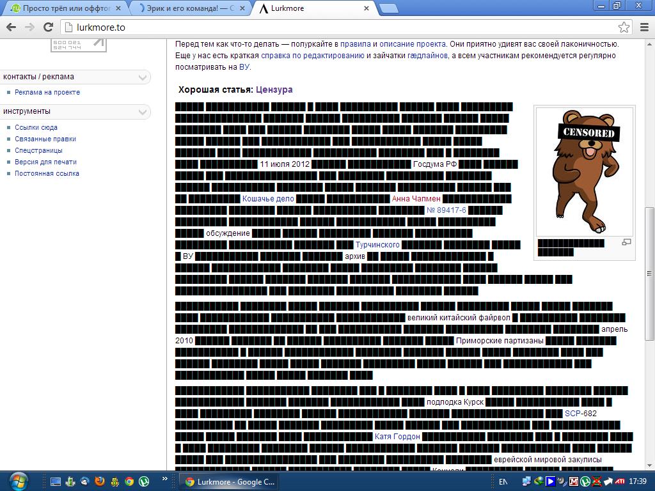Expand the quick launch overflow chevron
Viewport: 655px width, 491px height.
coord(164,478)
